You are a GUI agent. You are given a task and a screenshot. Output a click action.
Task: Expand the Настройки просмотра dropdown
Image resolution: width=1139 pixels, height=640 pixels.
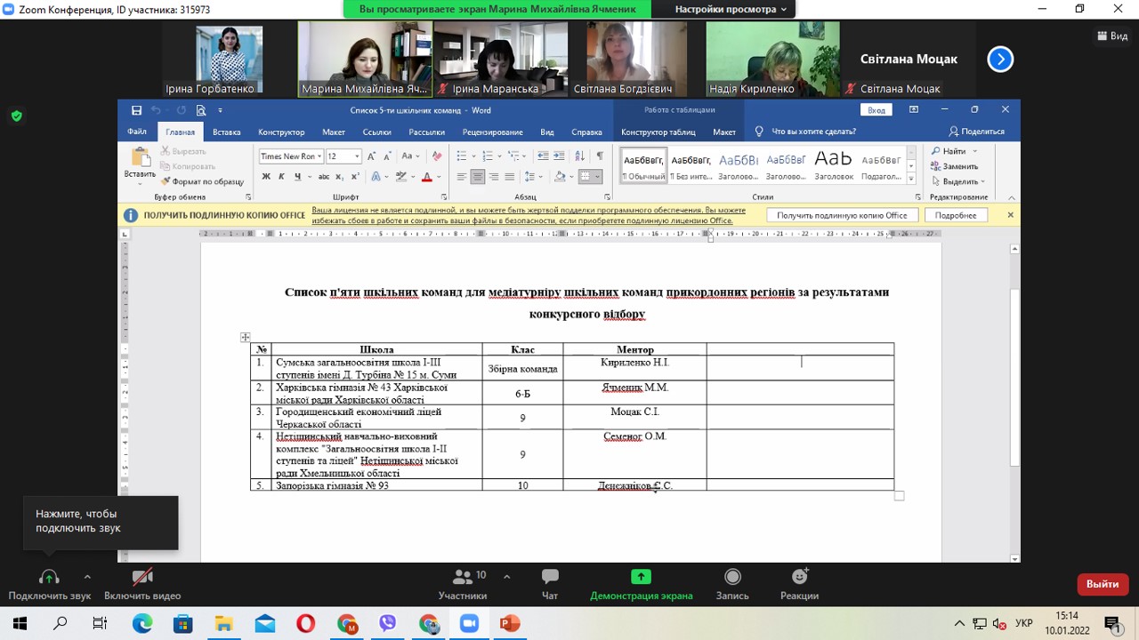point(731,9)
